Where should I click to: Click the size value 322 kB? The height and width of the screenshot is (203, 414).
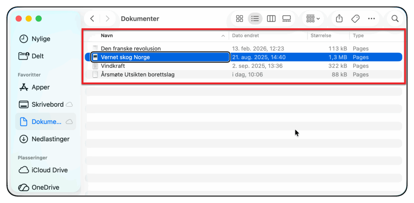(x=338, y=66)
